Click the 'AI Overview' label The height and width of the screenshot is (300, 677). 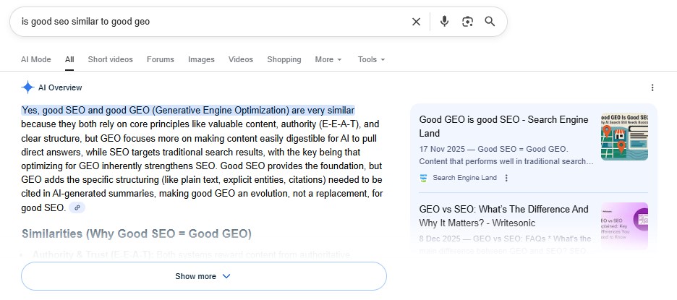click(x=60, y=87)
